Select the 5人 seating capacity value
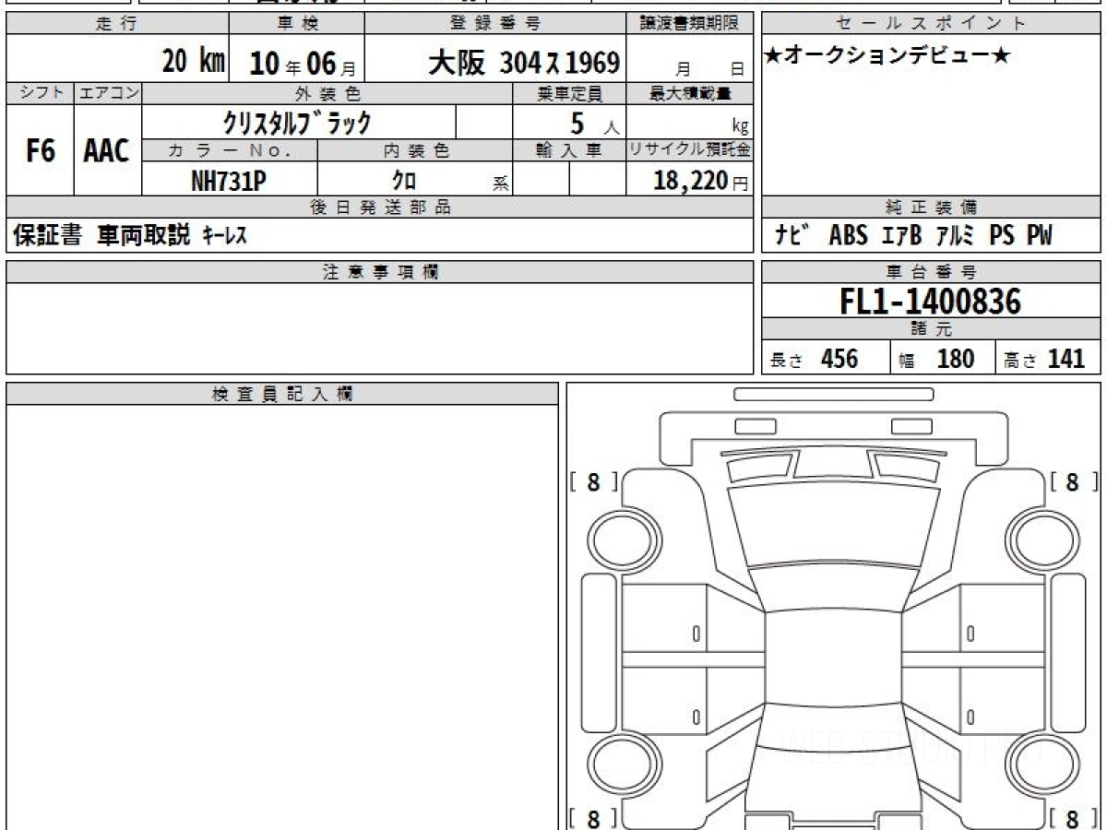 click(594, 123)
